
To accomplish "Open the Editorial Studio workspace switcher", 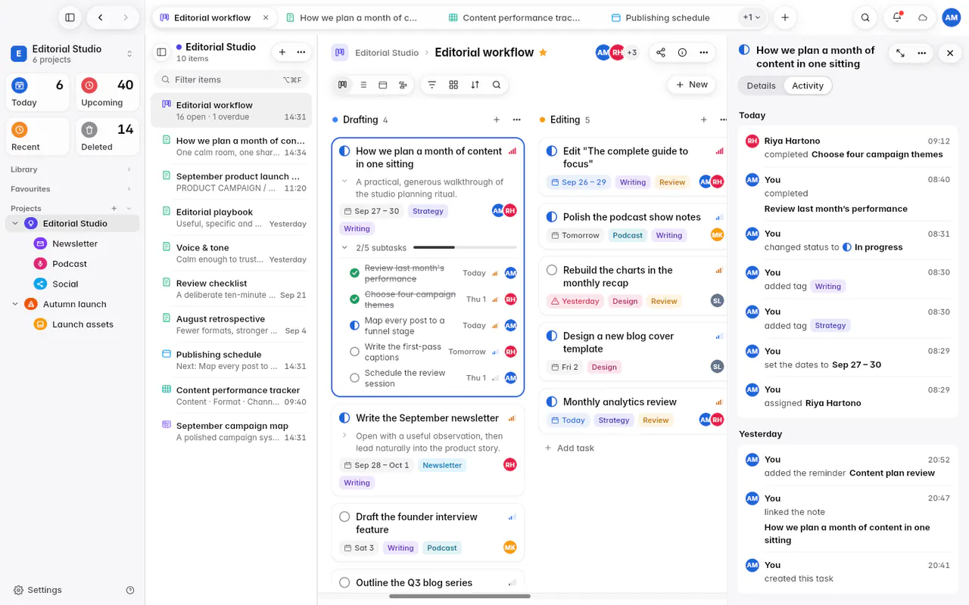I will [x=72, y=54].
